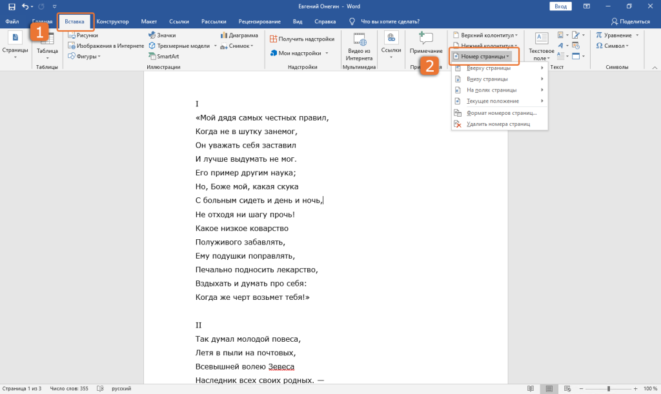The height and width of the screenshot is (394, 661).
Task: Open the Фигуры shapes dropdown
Action: click(85, 56)
